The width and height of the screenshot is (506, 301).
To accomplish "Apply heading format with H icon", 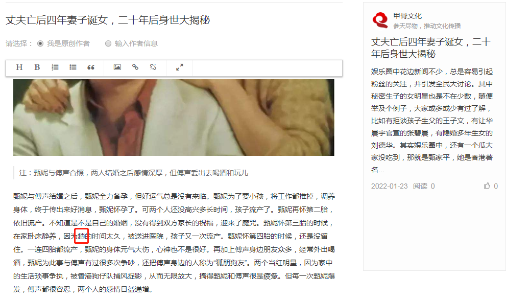I will tap(19, 67).
